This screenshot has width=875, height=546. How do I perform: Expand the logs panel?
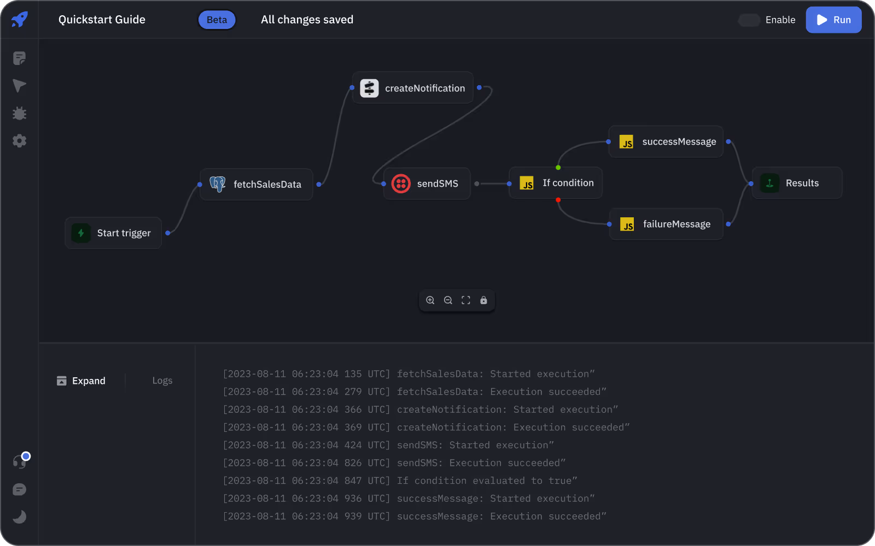click(81, 381)
